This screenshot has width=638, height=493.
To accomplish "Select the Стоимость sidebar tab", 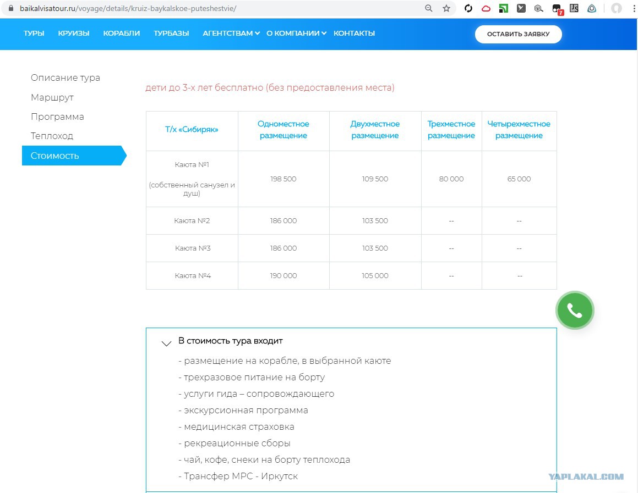I will (x=74, y=156).
